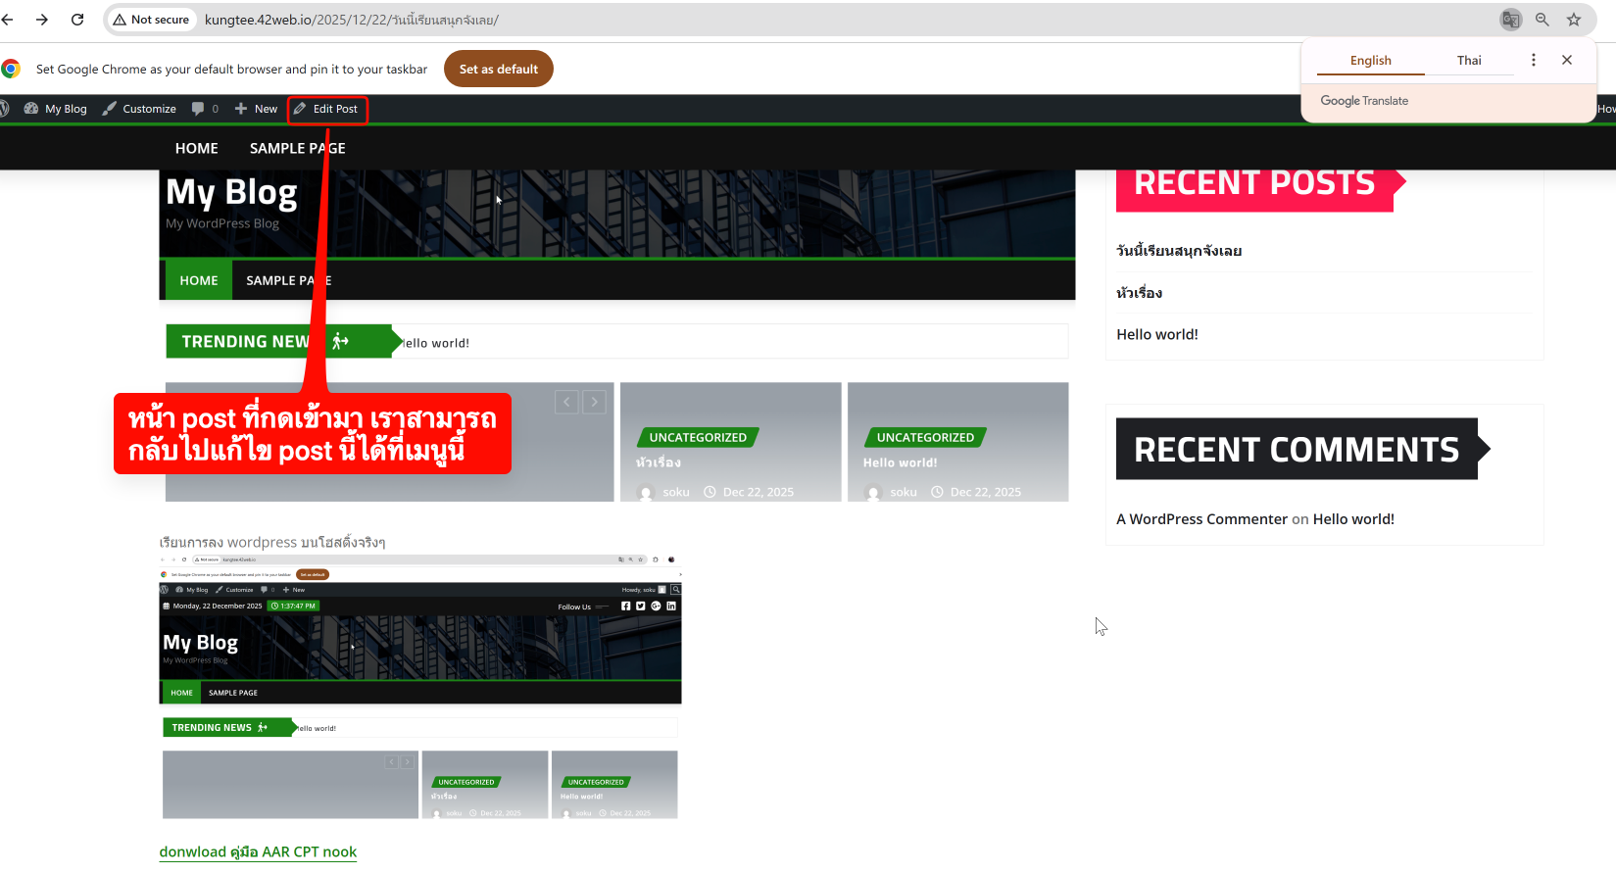Click the green HOME navigation item
Viewport: 1616px width, 874px height.
[x=199, y=280]
